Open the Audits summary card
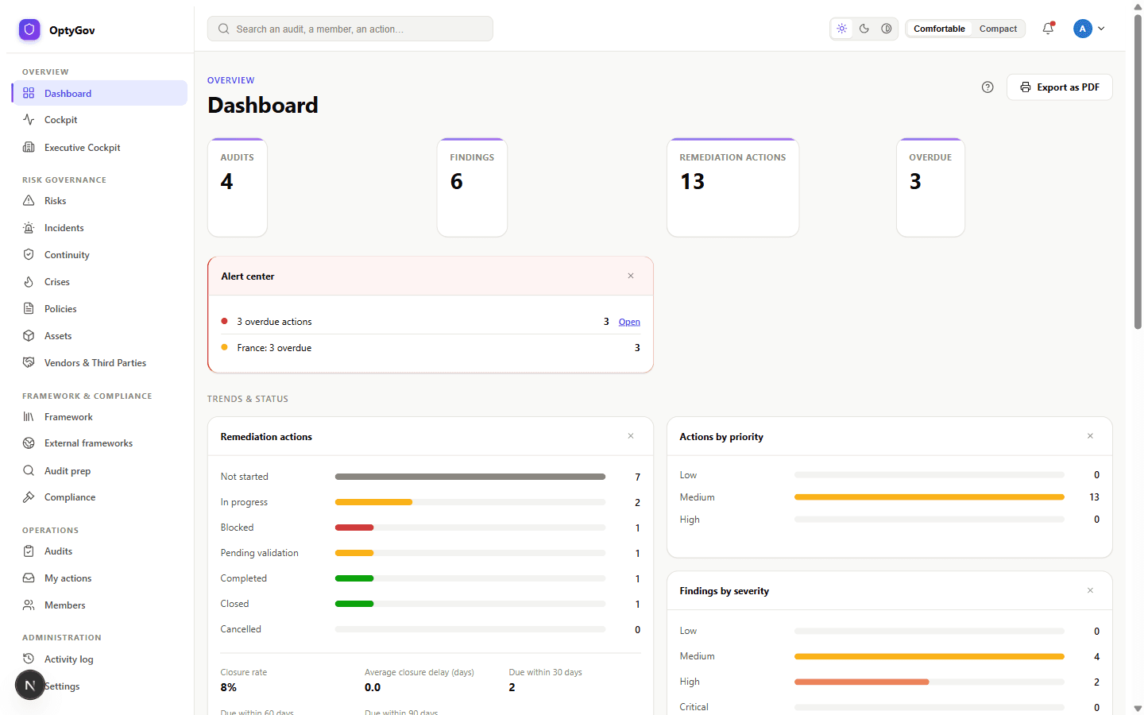 click(238, 187)
